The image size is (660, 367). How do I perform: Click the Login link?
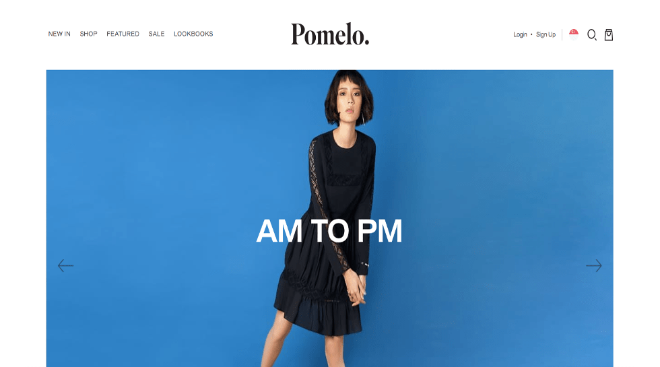click(x=520, y=34)
